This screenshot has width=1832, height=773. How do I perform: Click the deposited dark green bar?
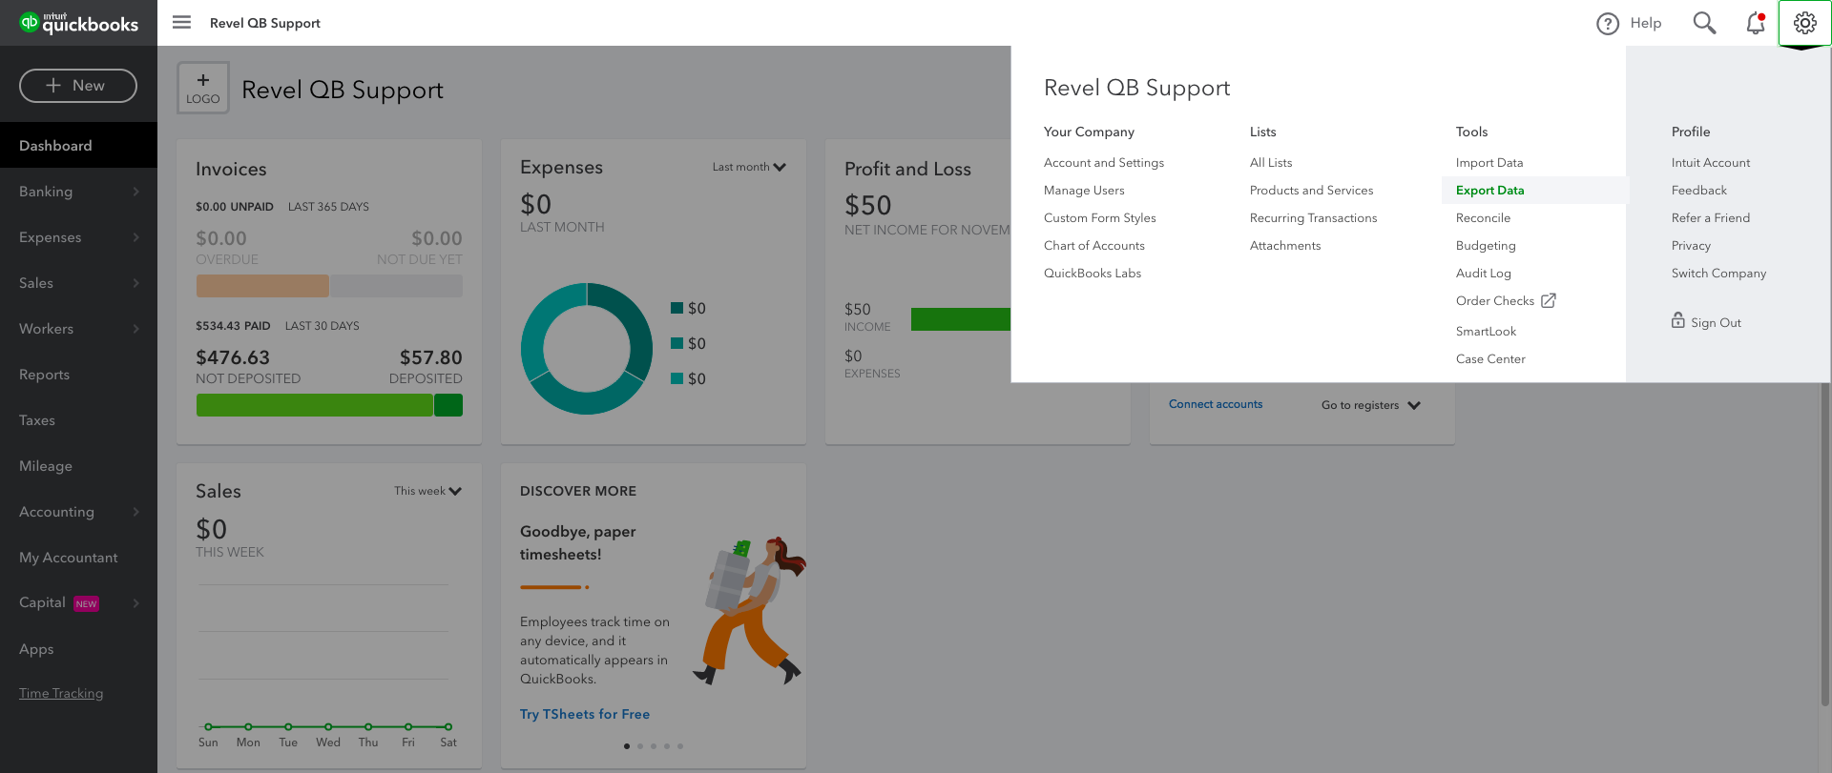pos(448,405)
